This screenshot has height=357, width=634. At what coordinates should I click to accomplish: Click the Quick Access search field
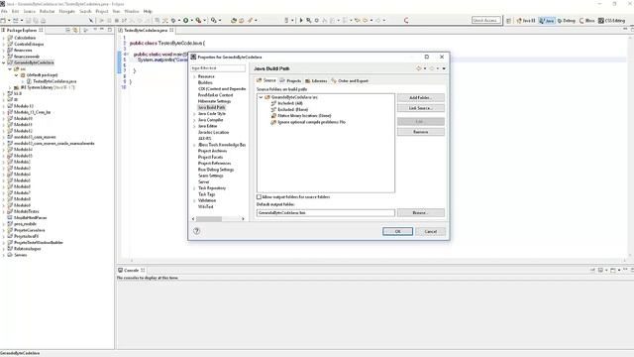tap(486, 20)
